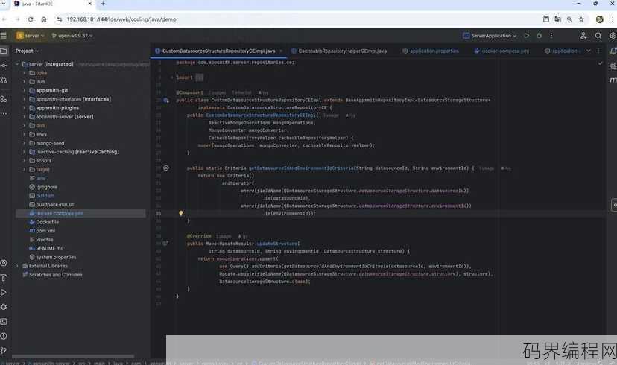Open the Debug tool window
Screen dimensions: 617x365
[4, 307]
